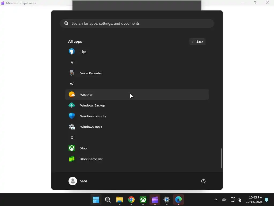Show hidden tray icons chevron
Screen dimensions: 274x206
216,200
